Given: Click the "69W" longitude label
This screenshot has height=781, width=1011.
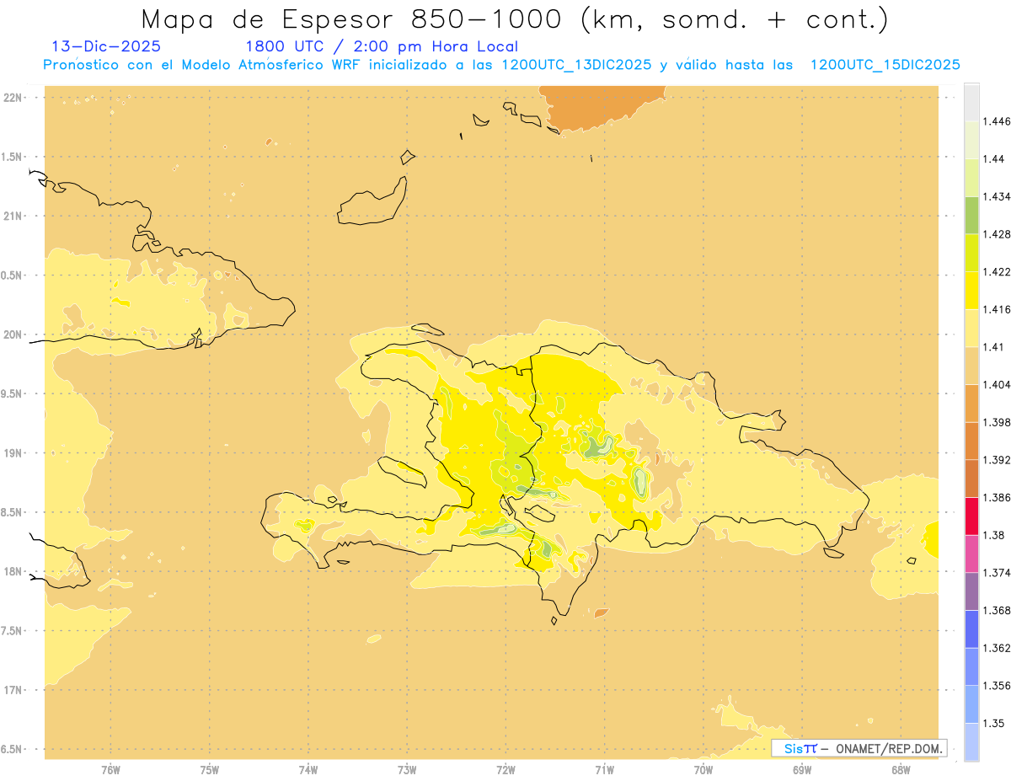Looking at the screenshot, I should point(802,770).
